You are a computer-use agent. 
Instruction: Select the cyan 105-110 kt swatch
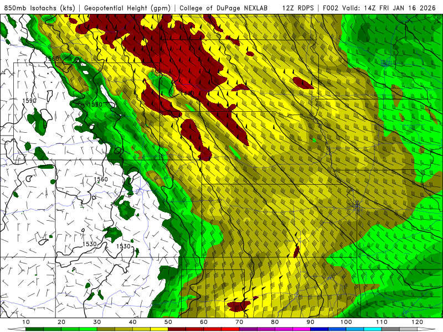(373, 329)
